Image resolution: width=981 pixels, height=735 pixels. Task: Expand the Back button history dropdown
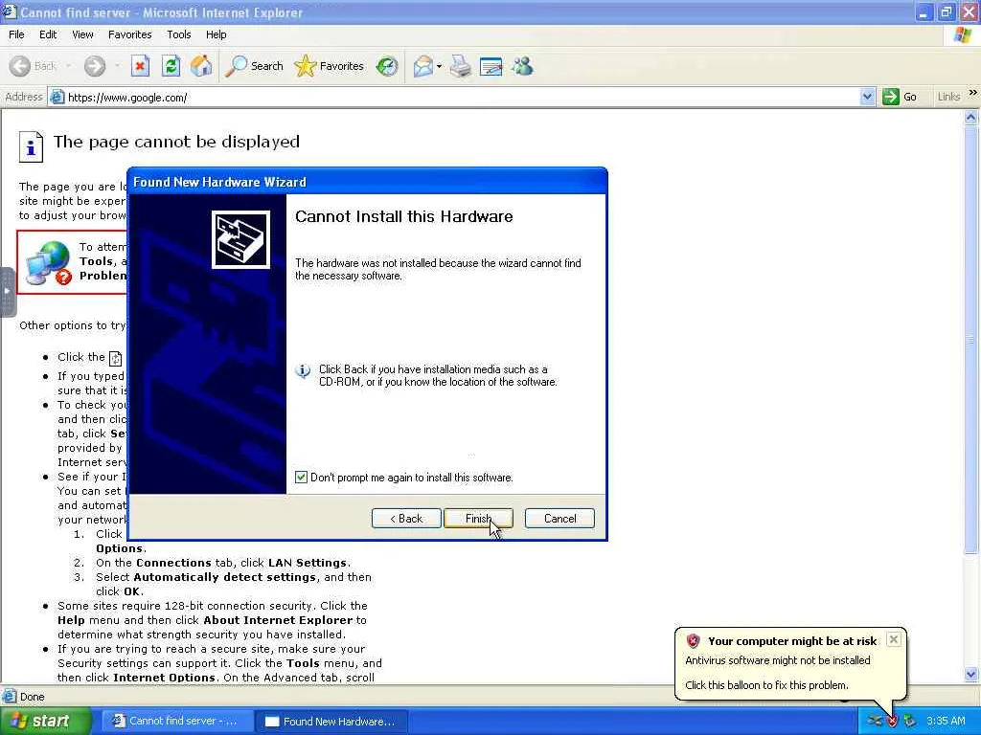click(x=68, y=66)
